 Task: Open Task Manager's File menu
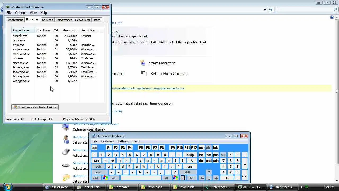9,13
